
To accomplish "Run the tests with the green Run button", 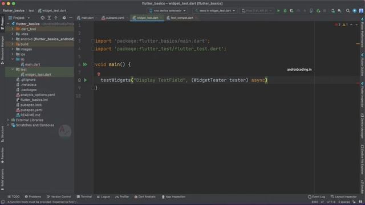I will pos(278,11).
